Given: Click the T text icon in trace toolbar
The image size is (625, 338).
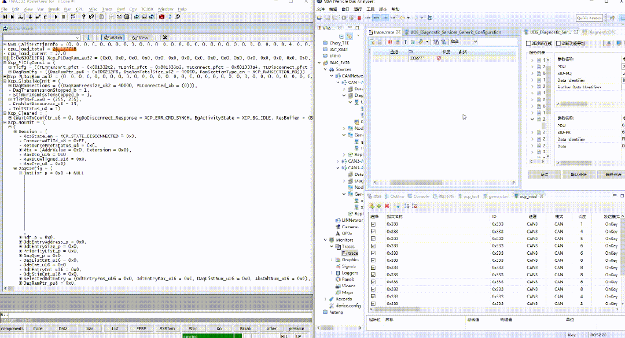Looking at the screenshot, I should point(405,42).
